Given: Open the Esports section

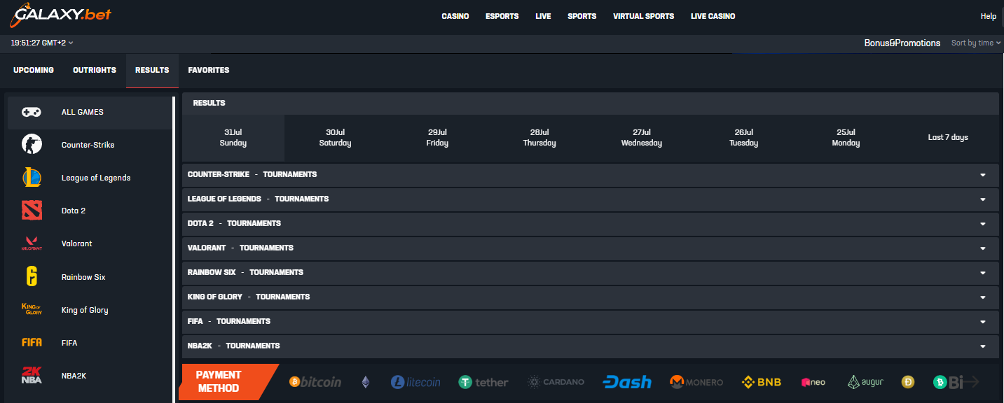Looking at the screenshot, I should [x=502, y=16].
